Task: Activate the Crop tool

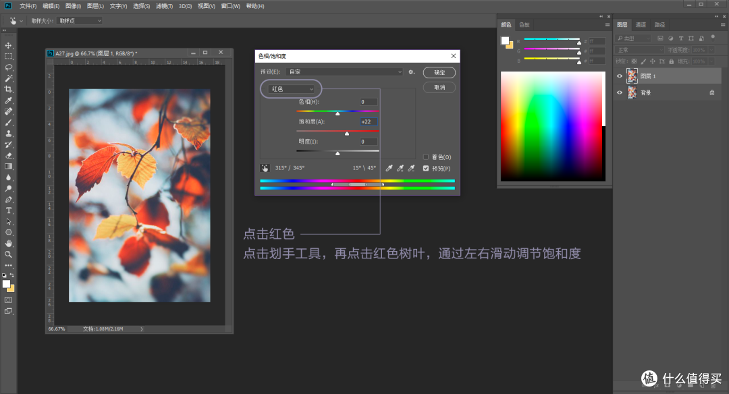Action: pos(9,88)
